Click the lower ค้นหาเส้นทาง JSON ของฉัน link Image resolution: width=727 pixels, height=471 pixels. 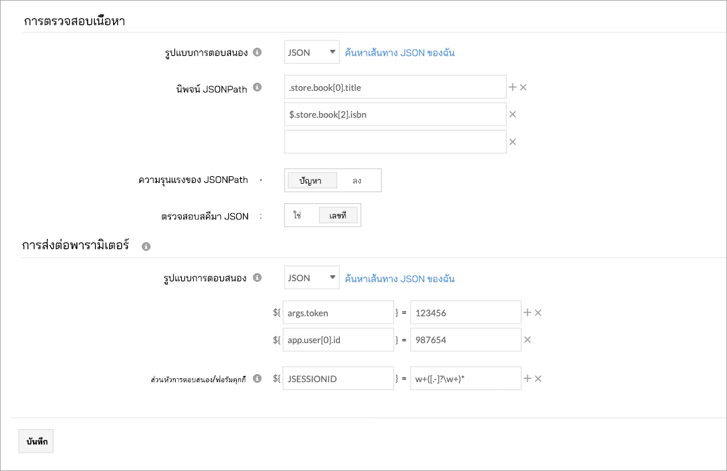[x=399, y=277]
